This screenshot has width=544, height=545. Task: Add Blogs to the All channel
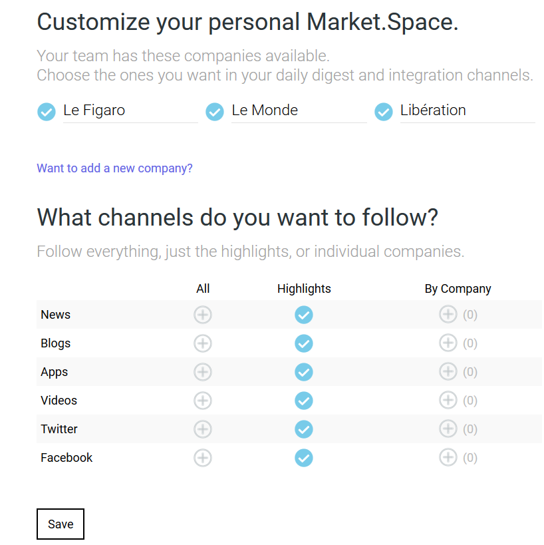click(203, 343)
